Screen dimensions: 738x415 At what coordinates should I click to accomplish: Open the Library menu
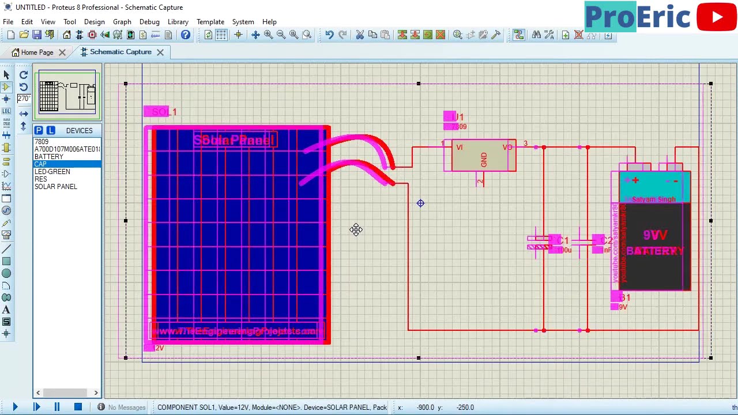click(178, 21)
